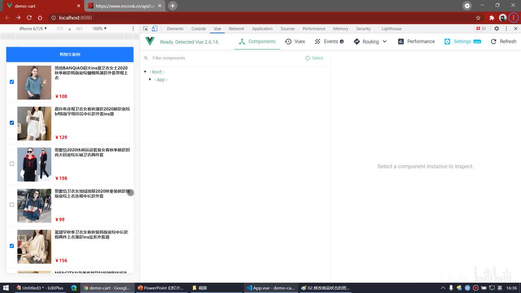
Task: Go back to the previous page
Action: (x=7, y=17)
